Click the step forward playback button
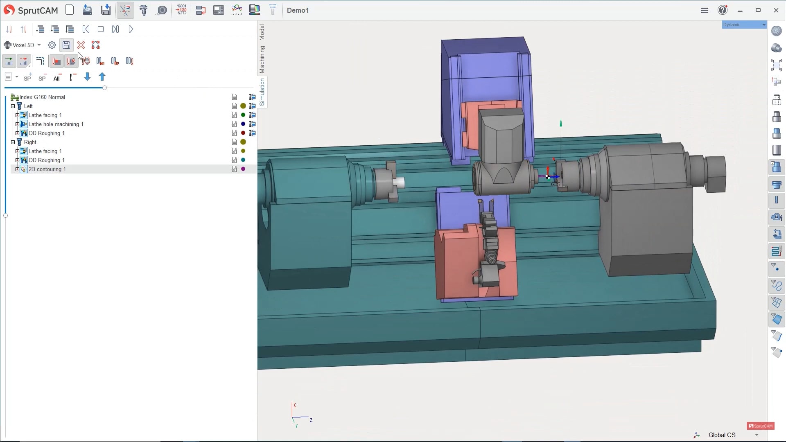Viewport: 786px width, 442px height. click(x=115, y=29)
